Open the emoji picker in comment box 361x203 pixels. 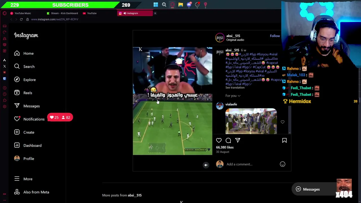(x=283, y=164)
